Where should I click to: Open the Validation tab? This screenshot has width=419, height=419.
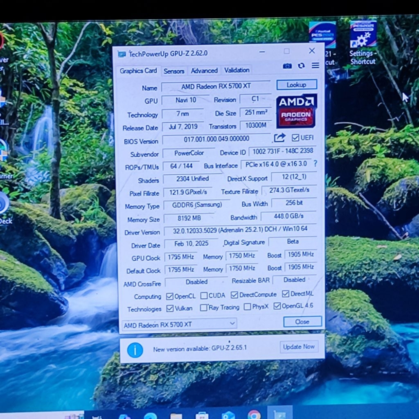pyautogui.click(x=237, y=70)
